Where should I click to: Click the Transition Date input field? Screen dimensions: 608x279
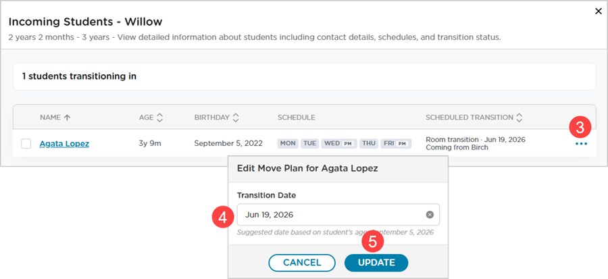click(x=338, y=215)
